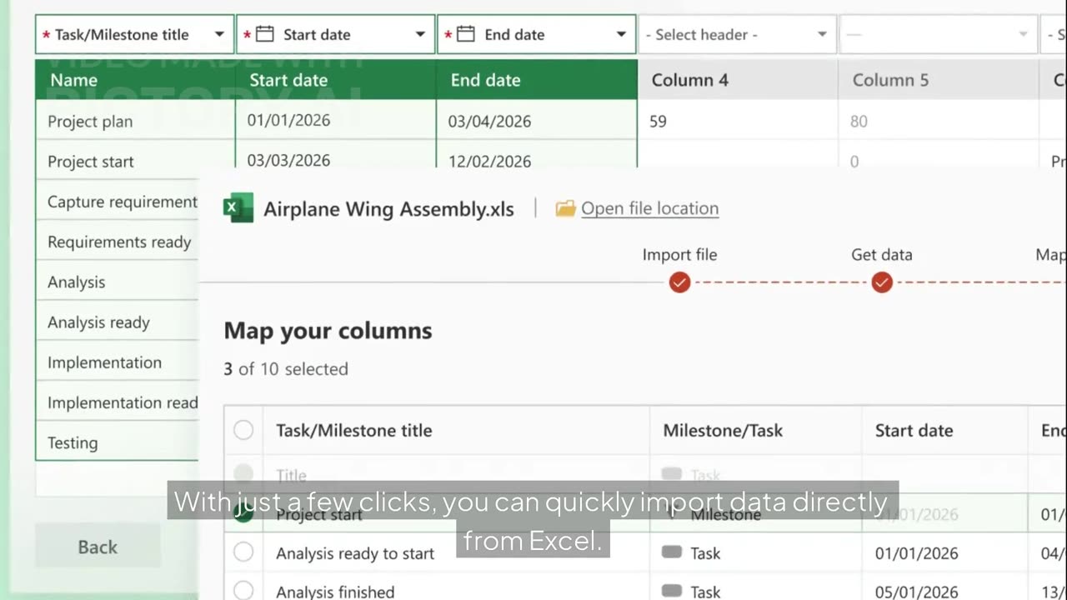Open the Task/Milestone title header dropdown

click(x=135, y=34)
